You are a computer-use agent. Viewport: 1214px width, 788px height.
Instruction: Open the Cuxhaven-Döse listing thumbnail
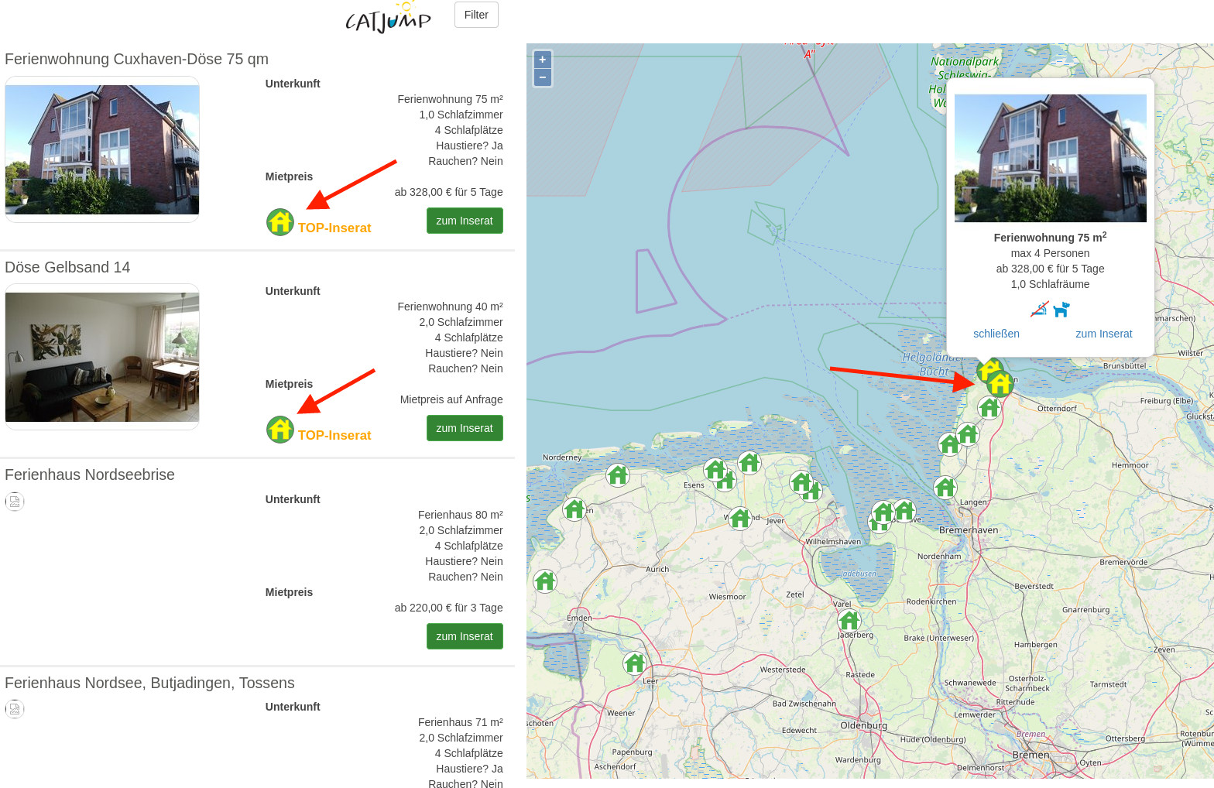(102, 149)
